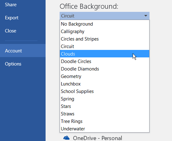Collapse the Office Background dropdown arrow
The image size is (172, 141).
coord(146,16)
